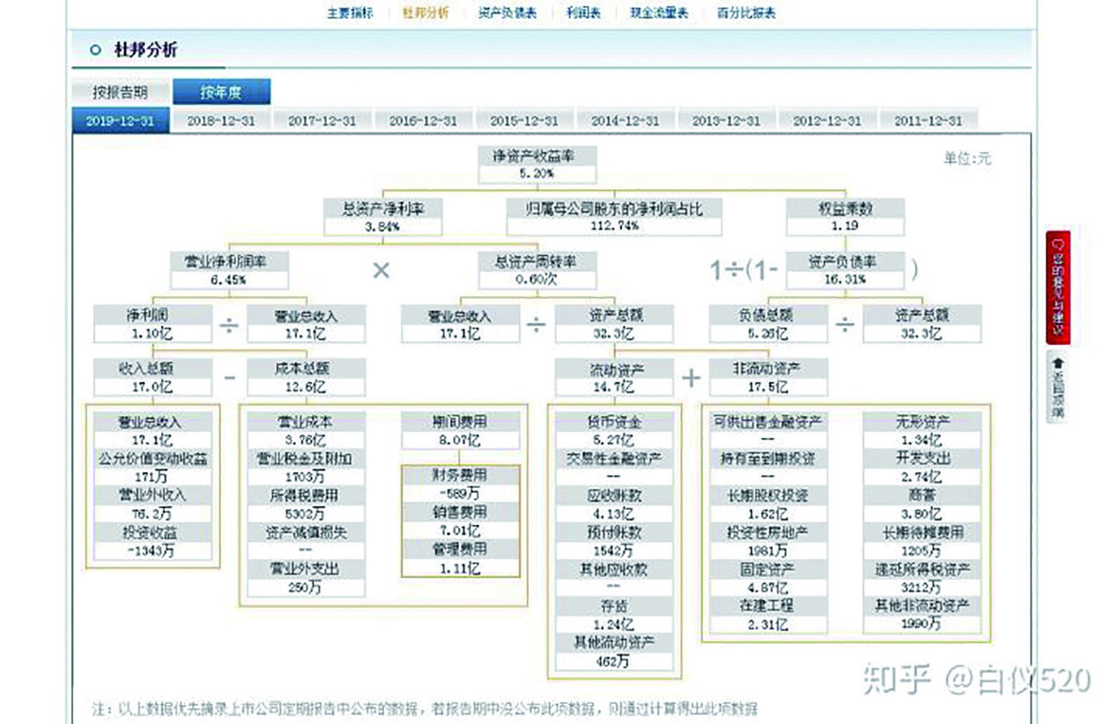Switch to the 现金流量表 tab
The height and width of the screenshot is (724, 1119).
[658, 12]
